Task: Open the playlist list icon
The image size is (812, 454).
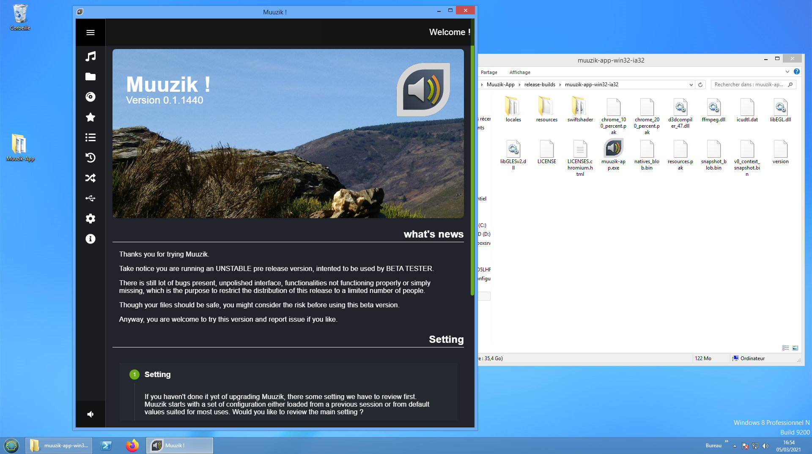Action: pyautogui.click(x=90, y=137)
